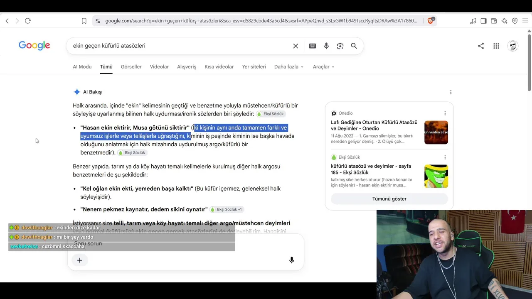
Task: Click the Tümünü göster button
Action: [389, 199]
